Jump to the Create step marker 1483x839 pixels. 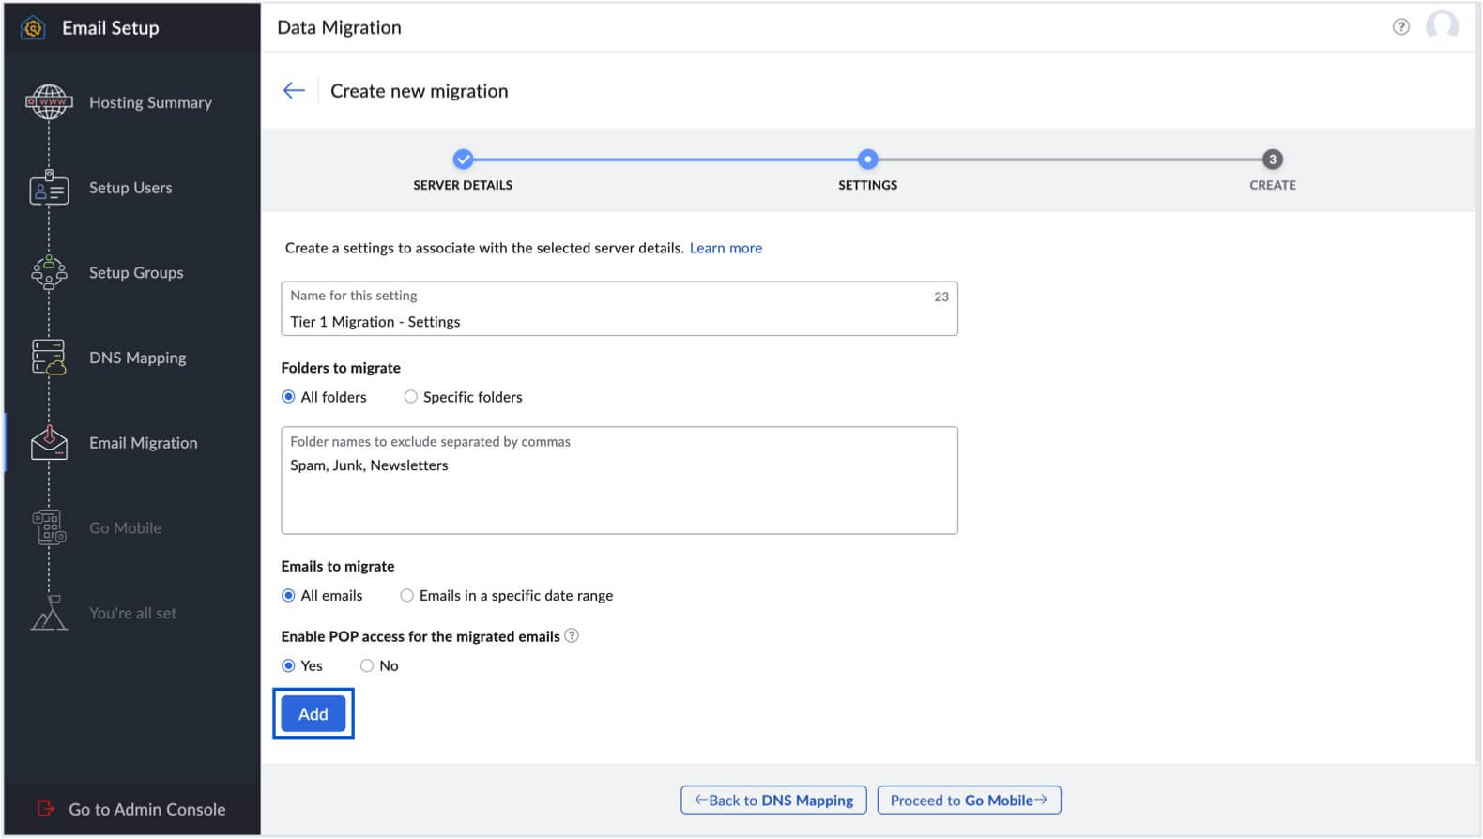[1272, 160]
